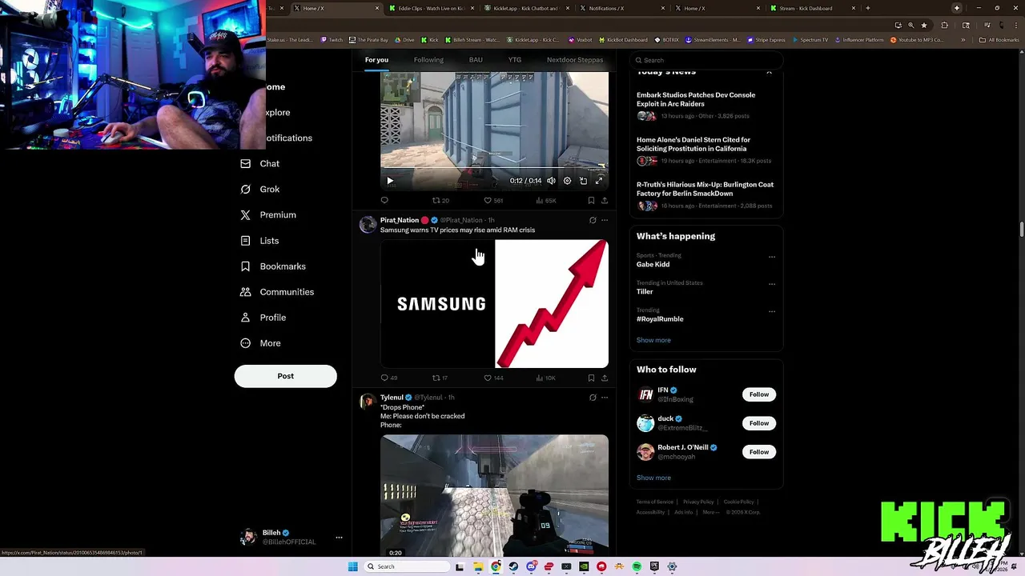Screen dimensions: 1025x576
Task: Open options for Gabe Kidd trend
Action: (772, 257)
